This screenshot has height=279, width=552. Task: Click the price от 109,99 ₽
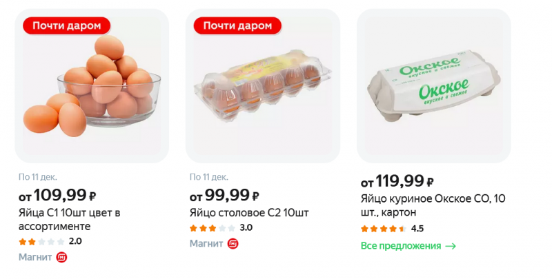tap(57, 196)
